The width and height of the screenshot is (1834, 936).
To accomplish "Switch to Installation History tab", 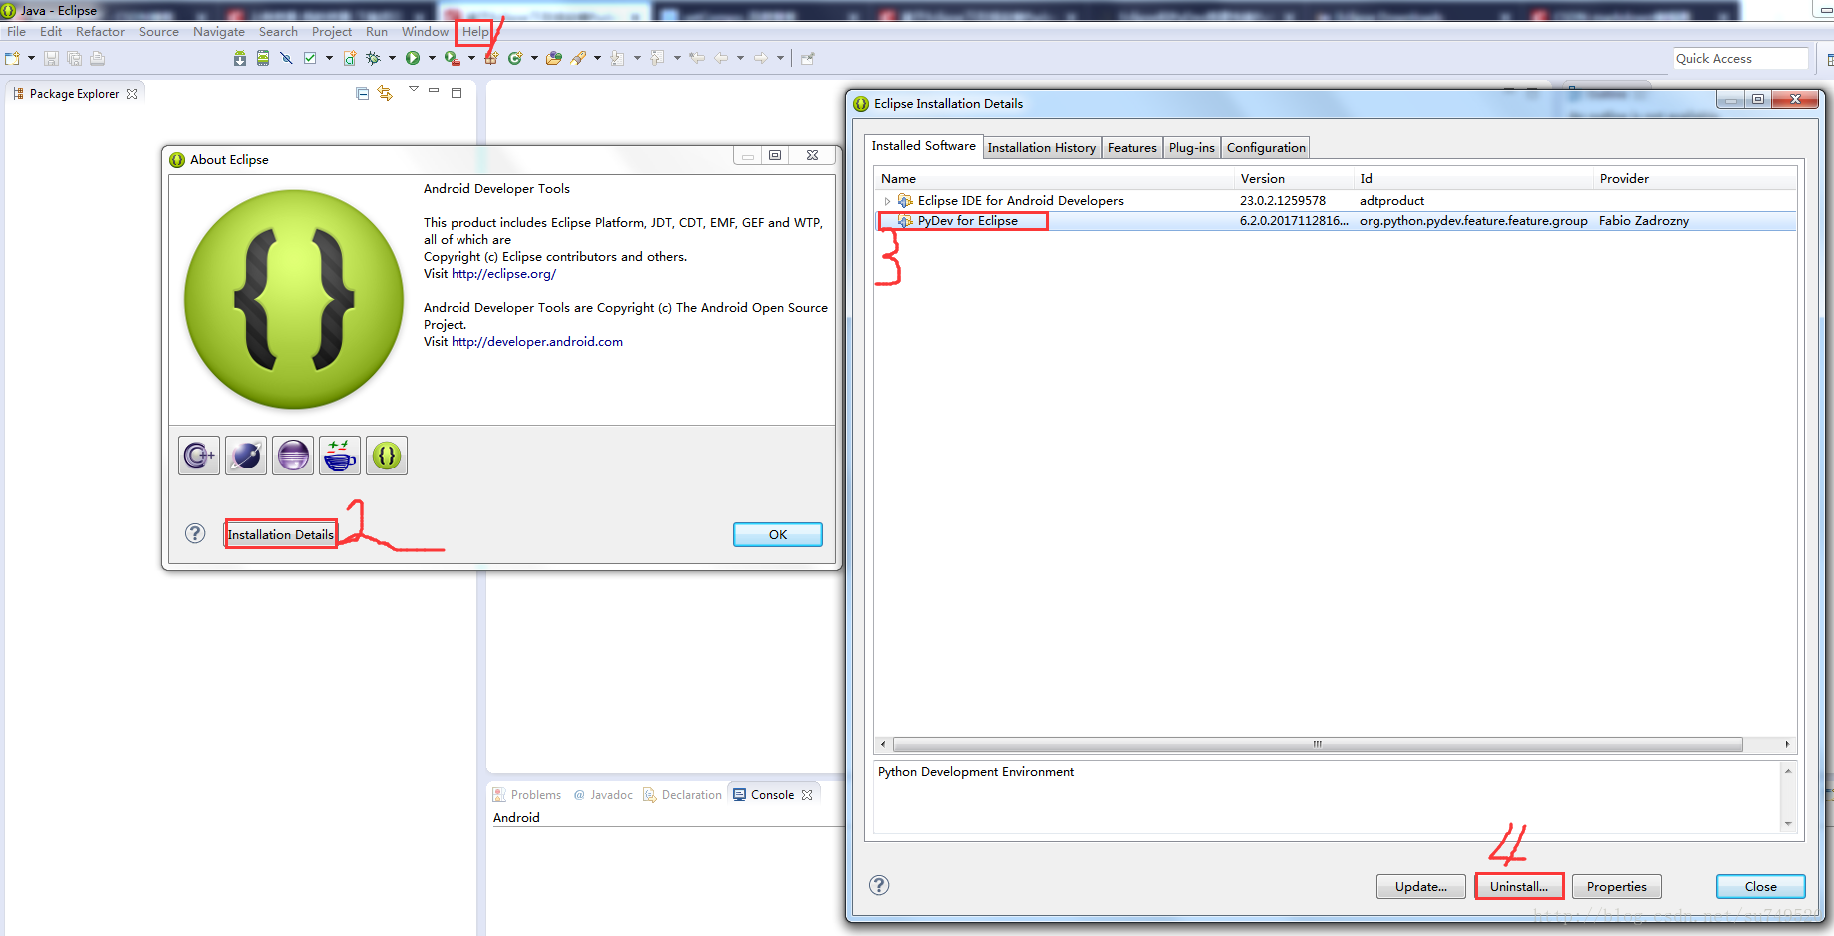I will click(x=1041, y=148).
